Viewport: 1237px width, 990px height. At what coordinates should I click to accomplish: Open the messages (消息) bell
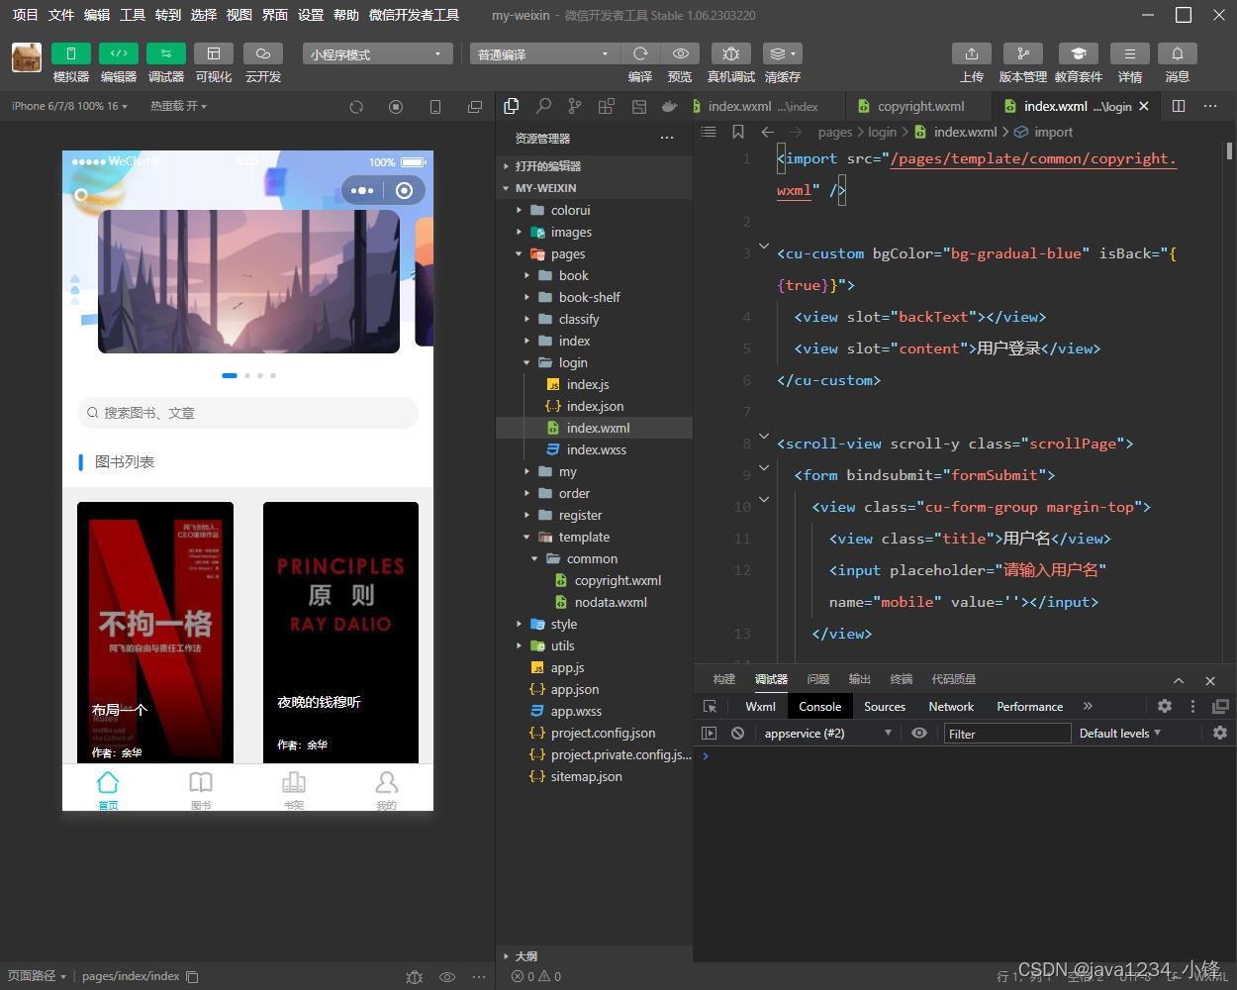click(x=1178, y=53)
